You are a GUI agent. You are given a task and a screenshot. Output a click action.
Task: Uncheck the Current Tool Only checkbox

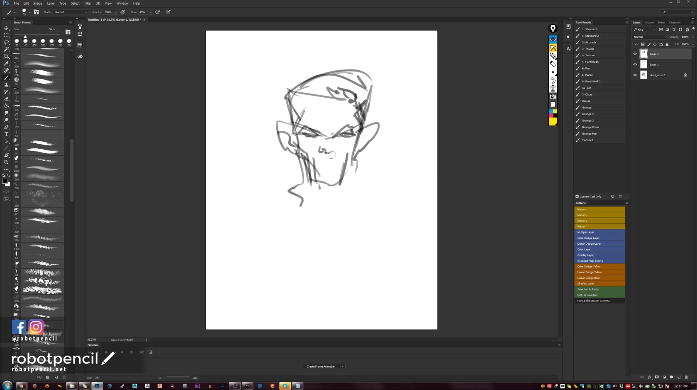(x=577, y=197)
